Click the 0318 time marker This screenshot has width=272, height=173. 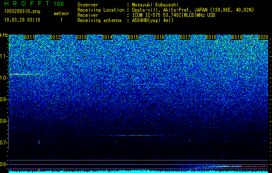tap(211, 37)
